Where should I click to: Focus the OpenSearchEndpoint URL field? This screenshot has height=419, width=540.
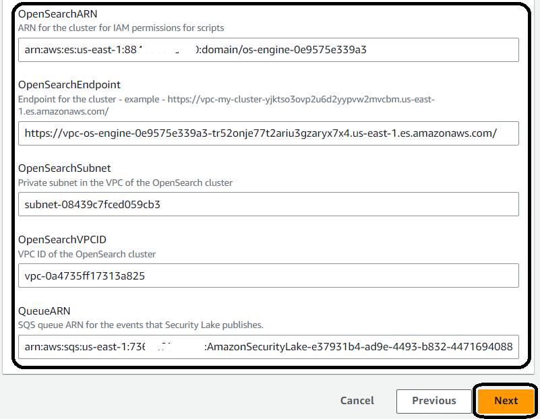tap(268, 133)
